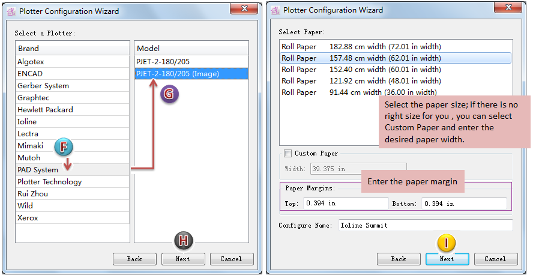This screenshot has width=533, height=278.
Task: Cancel the Select a Plotter dialog
Action: [231, 259]
